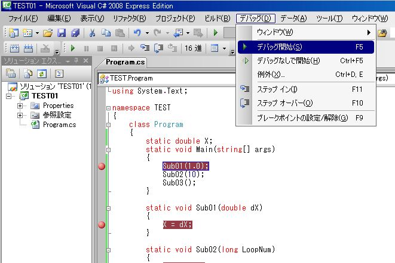Click the Copy icon
Viewport: 395px width, 263px height.
click(106, 33)
